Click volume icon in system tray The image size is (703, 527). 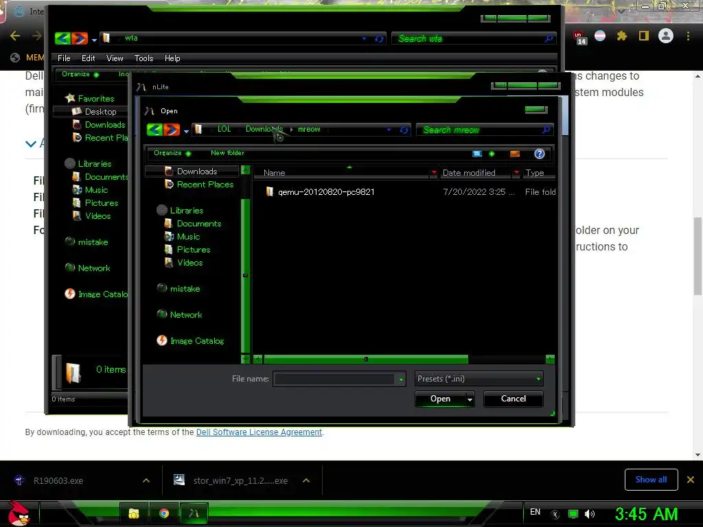click(590, 514)
